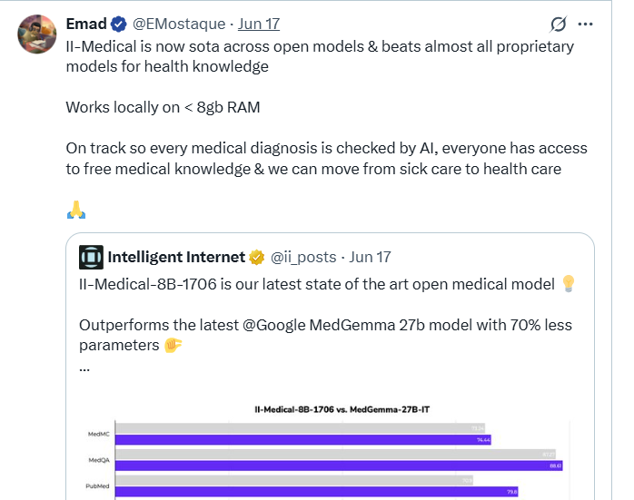Click the Intelligent Internet logo avatar

click(x=92, y=257)
